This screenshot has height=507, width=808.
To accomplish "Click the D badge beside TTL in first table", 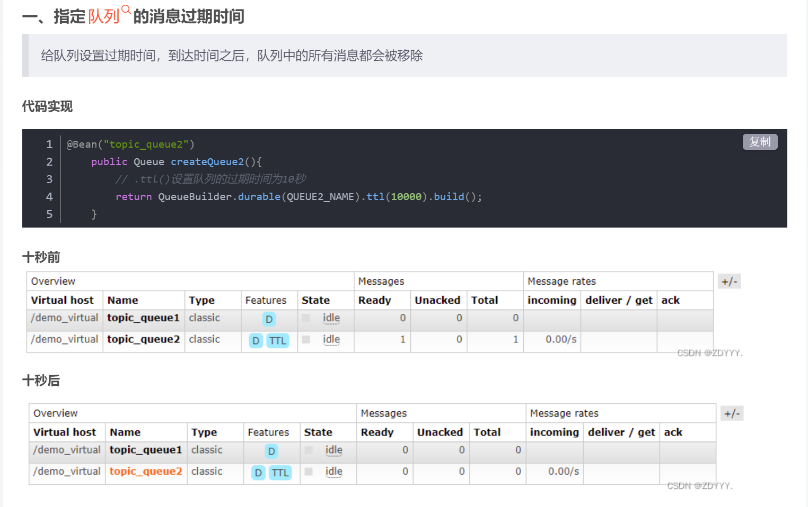I will [256, 341].
